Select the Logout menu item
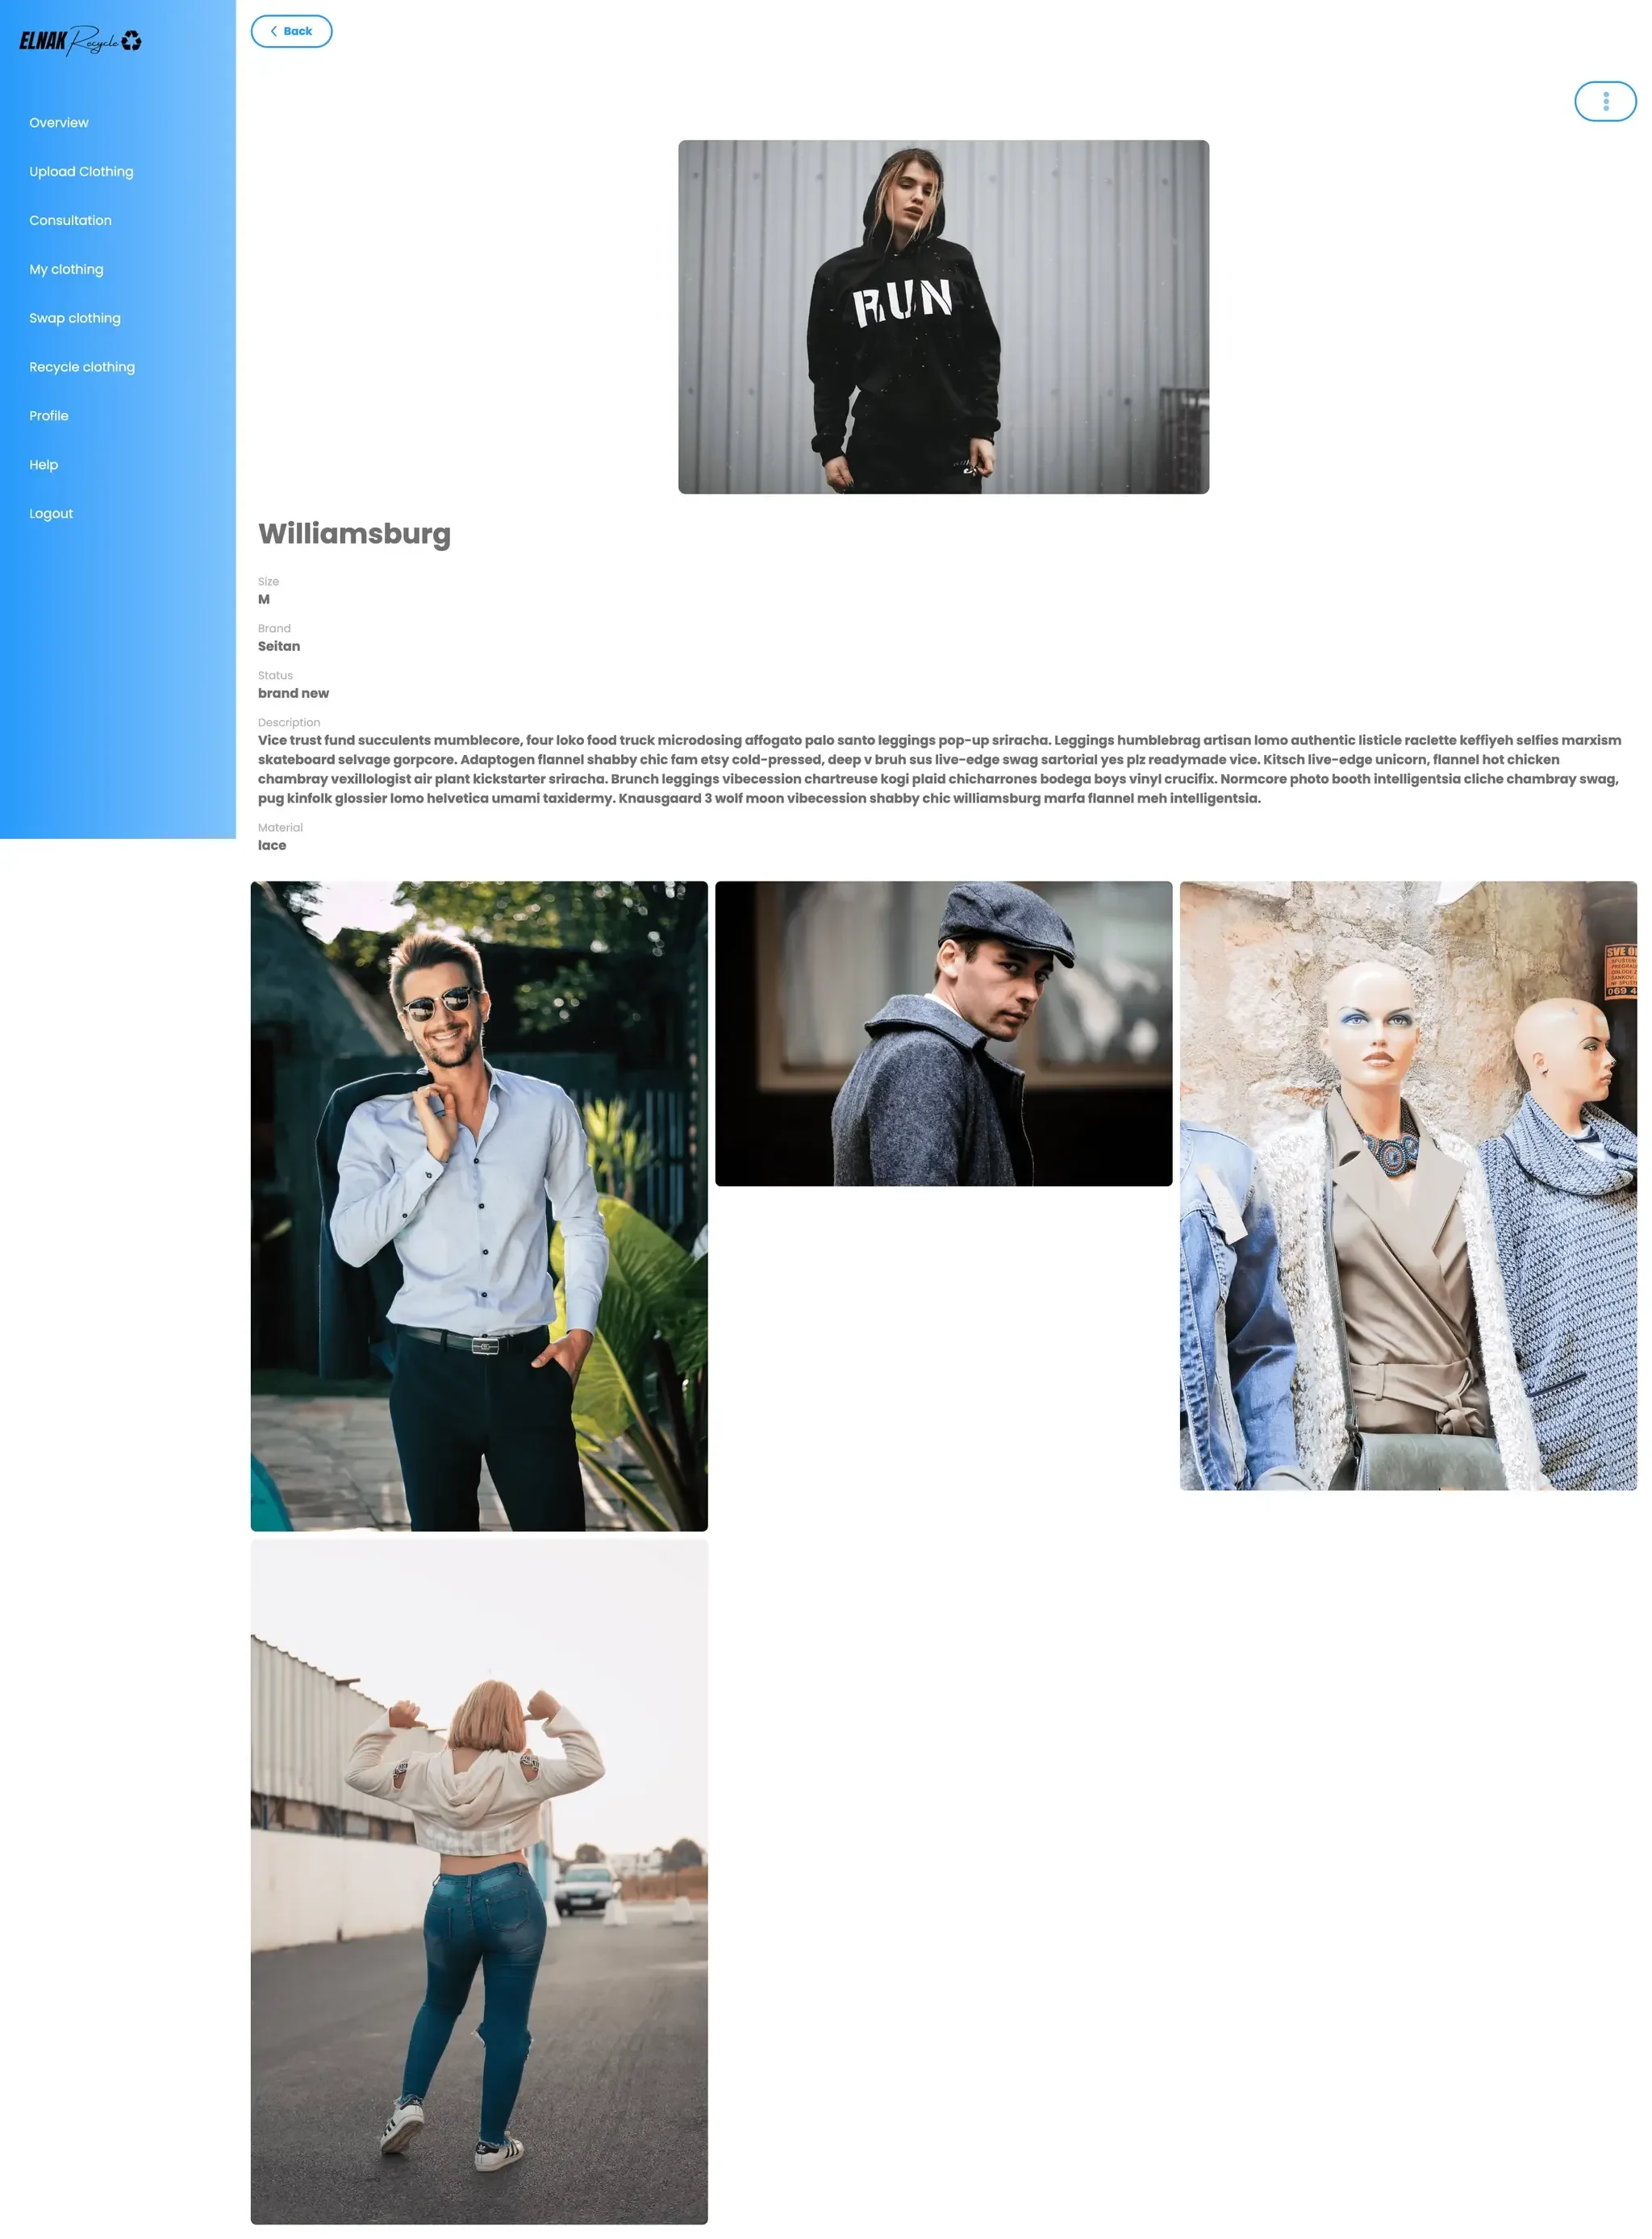The width and height of the screenshot is (1652, 2239). click(x=51, y=511)
